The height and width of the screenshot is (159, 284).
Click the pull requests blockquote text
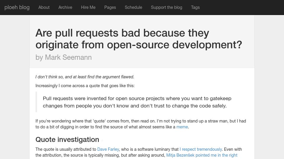point(137,102)
